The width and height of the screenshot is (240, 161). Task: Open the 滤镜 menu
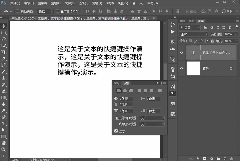[97, 3]
